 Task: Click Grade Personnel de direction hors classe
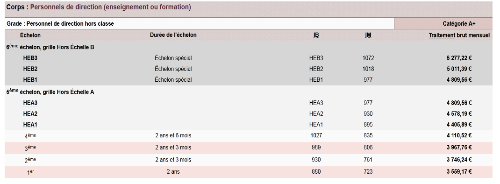[x=60, y=24]
